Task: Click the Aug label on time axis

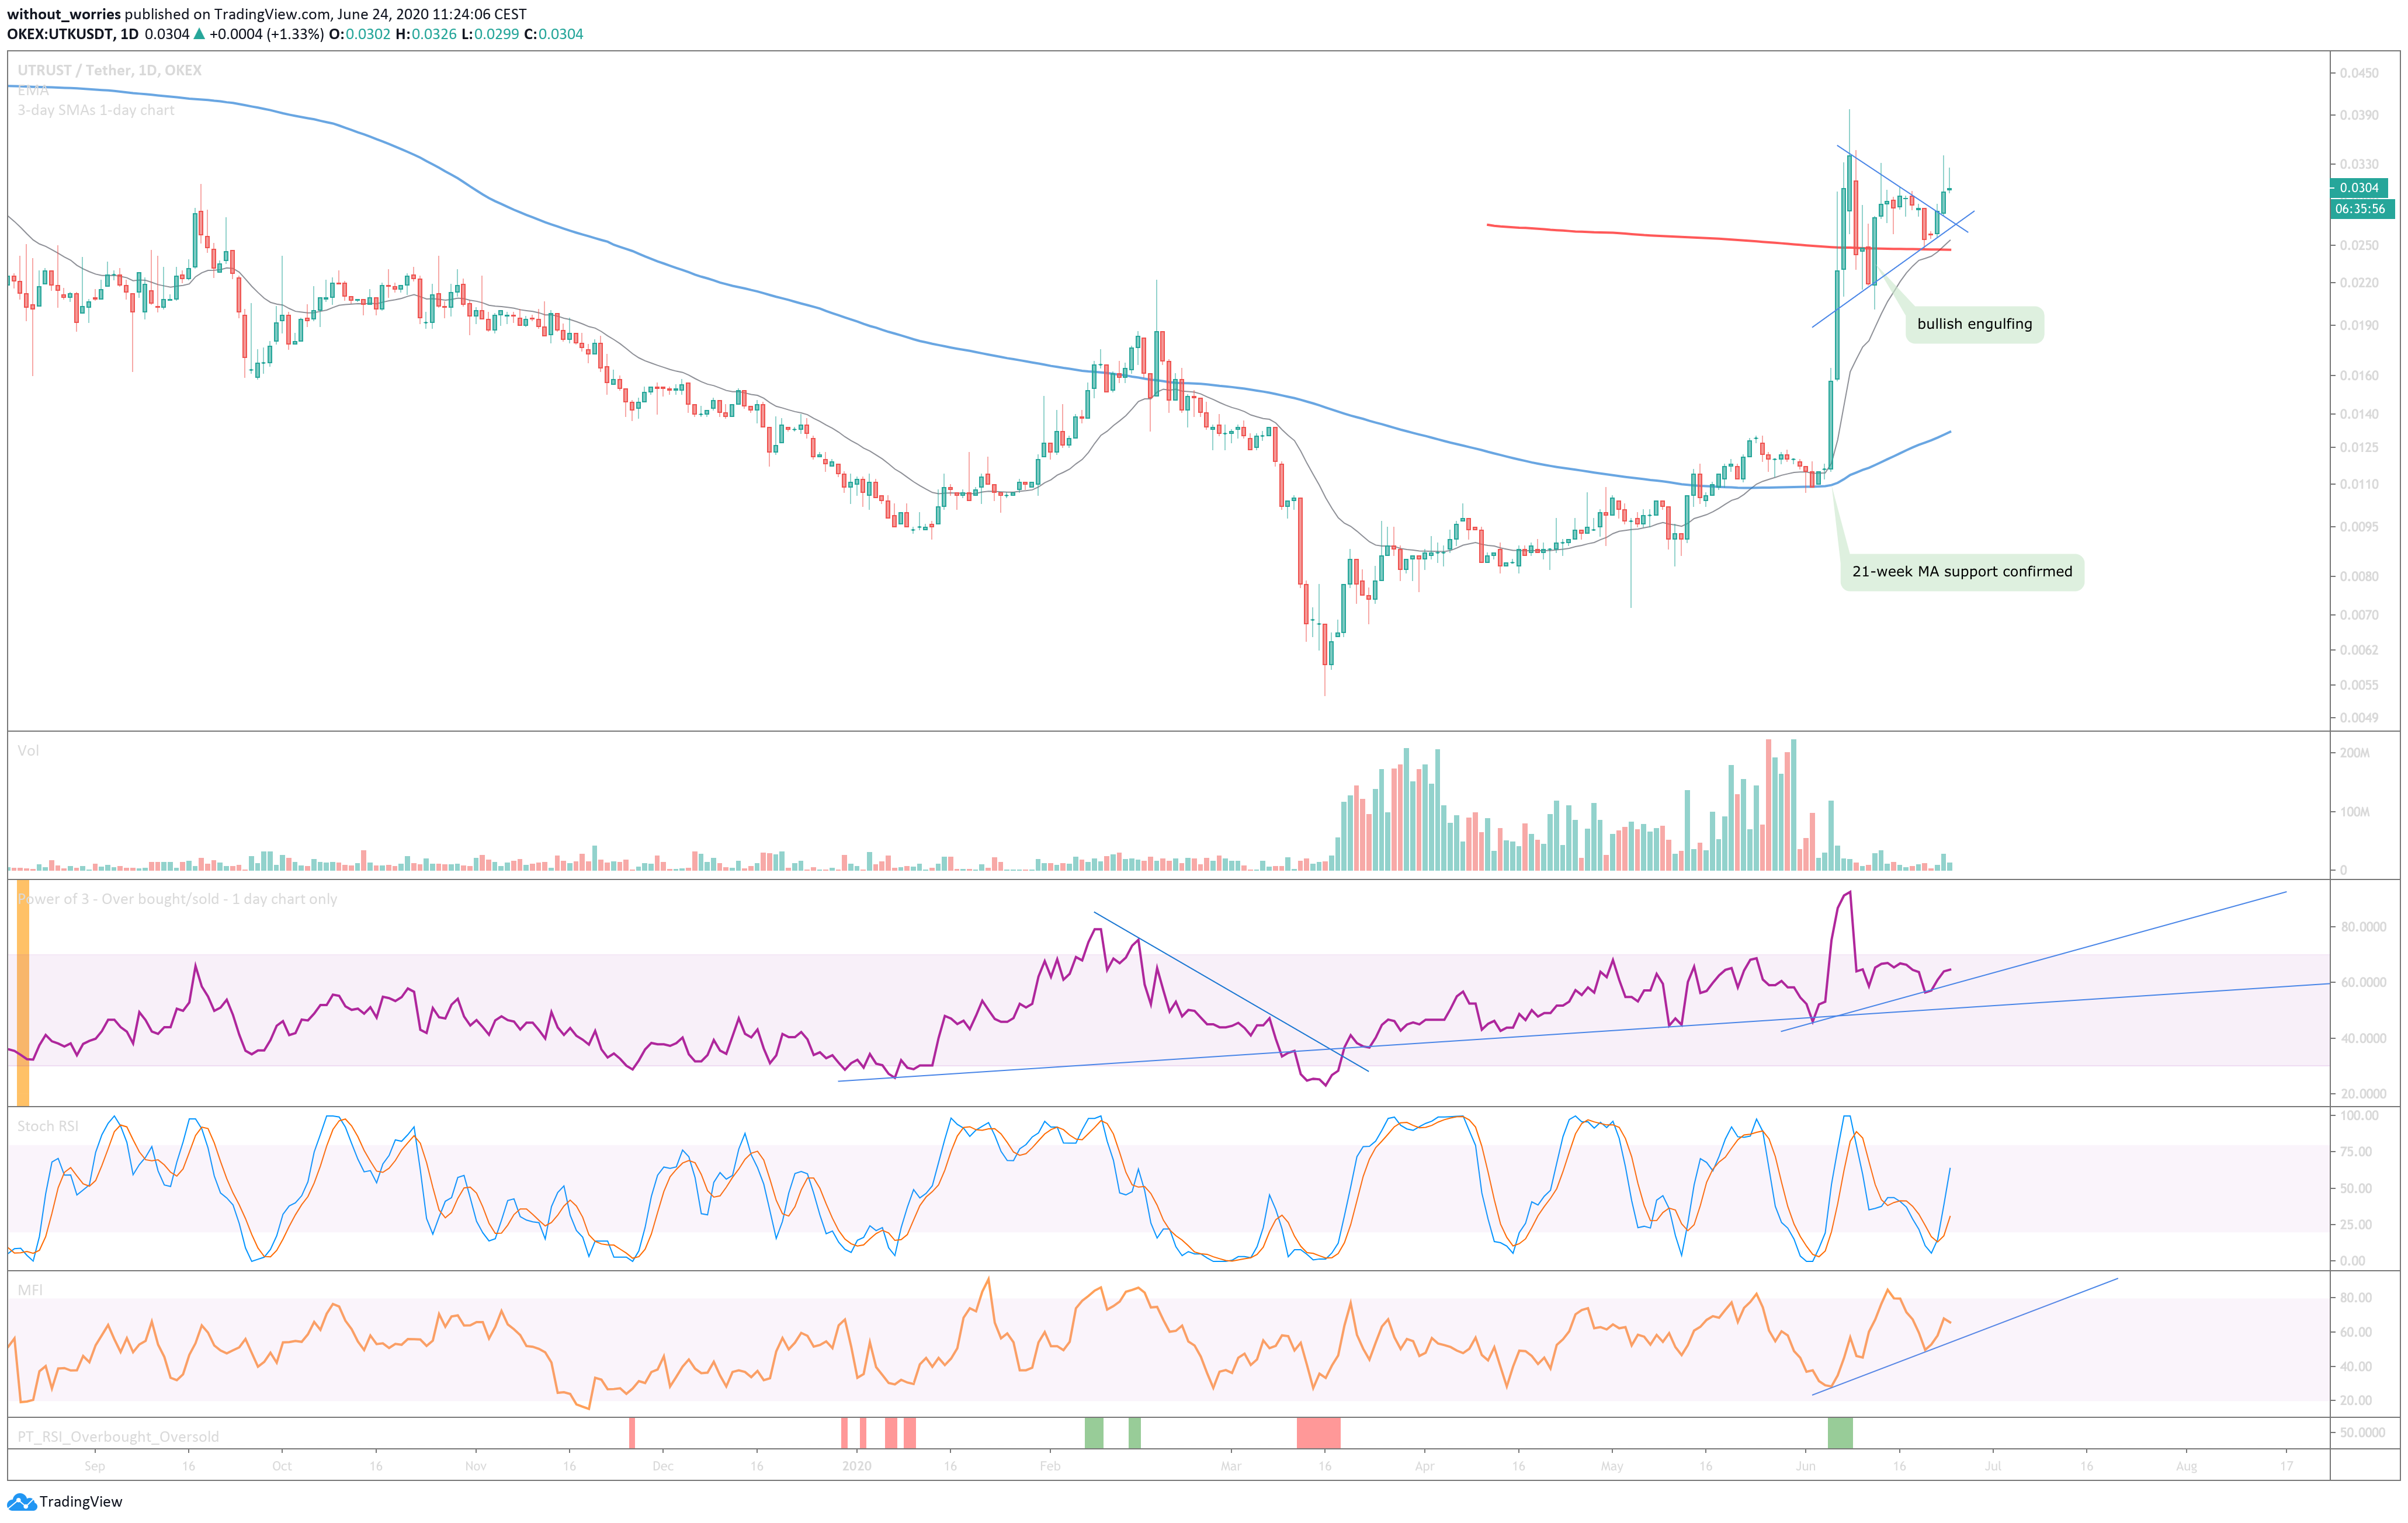Action: (2187, 1466)
